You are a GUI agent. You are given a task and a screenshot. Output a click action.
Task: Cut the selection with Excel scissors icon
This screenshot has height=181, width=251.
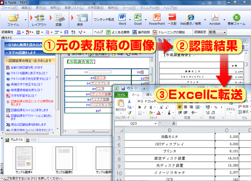point(129,101)
